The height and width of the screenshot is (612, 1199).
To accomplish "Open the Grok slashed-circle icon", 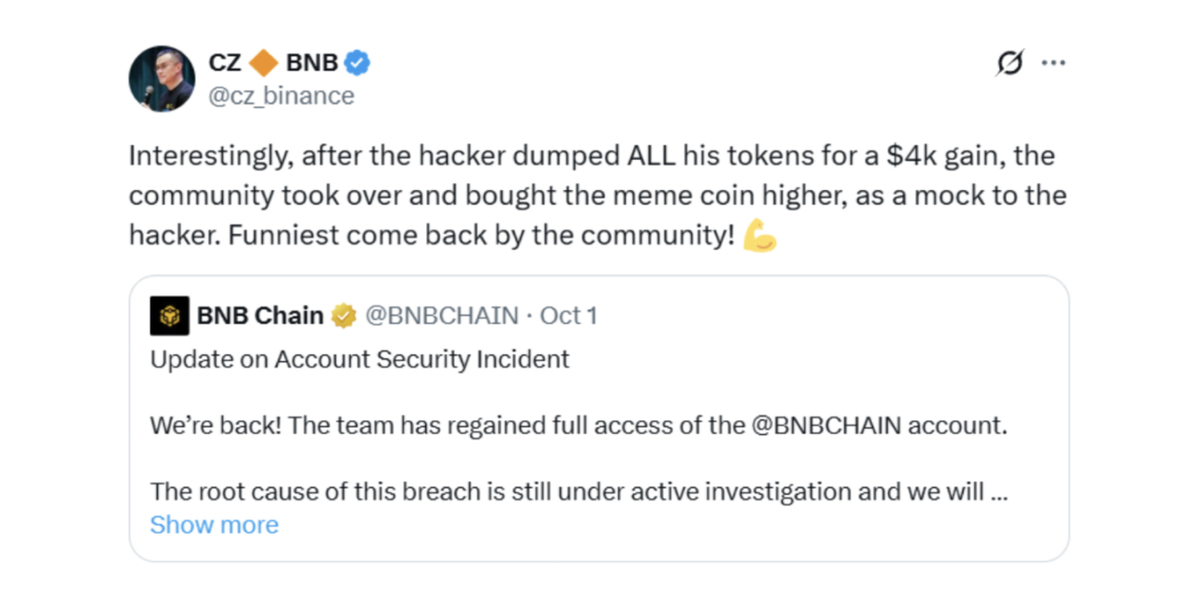I will point(1009,64).
